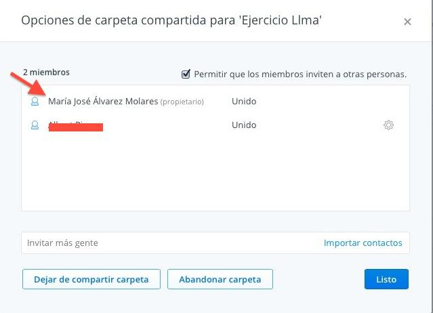This screenshot has width=433, height=313.
Task: Click the second member's user avatar icon
Action: point(35,125)
